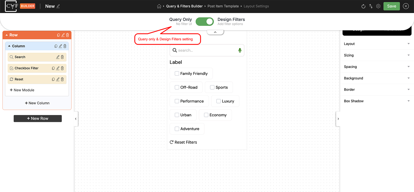414x192 pixels.
Task: Click the New Row button
Action: tap(38, 119)
